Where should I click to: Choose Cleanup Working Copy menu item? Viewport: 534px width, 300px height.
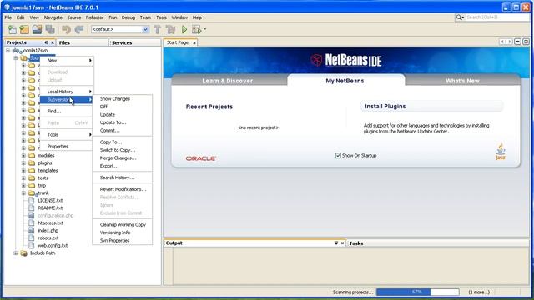coord(123,224)
